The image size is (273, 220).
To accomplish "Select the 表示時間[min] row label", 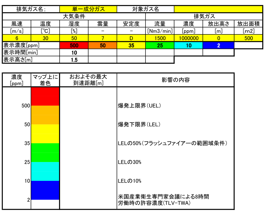I will (x=31, y=52).
